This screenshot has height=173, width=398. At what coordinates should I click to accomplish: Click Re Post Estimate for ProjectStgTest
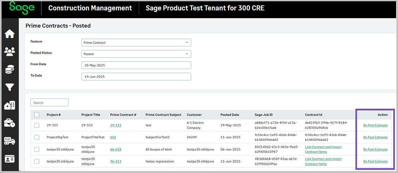coord(375,137)
